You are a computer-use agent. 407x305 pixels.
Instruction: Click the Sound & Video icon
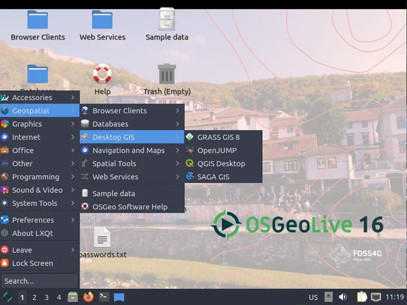click(x=4, y=190)
